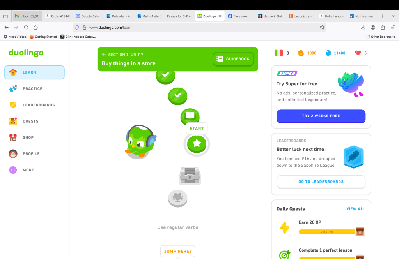Open the book story lesson node
This screenshot has height=259, width=399.
coord(190,116)
